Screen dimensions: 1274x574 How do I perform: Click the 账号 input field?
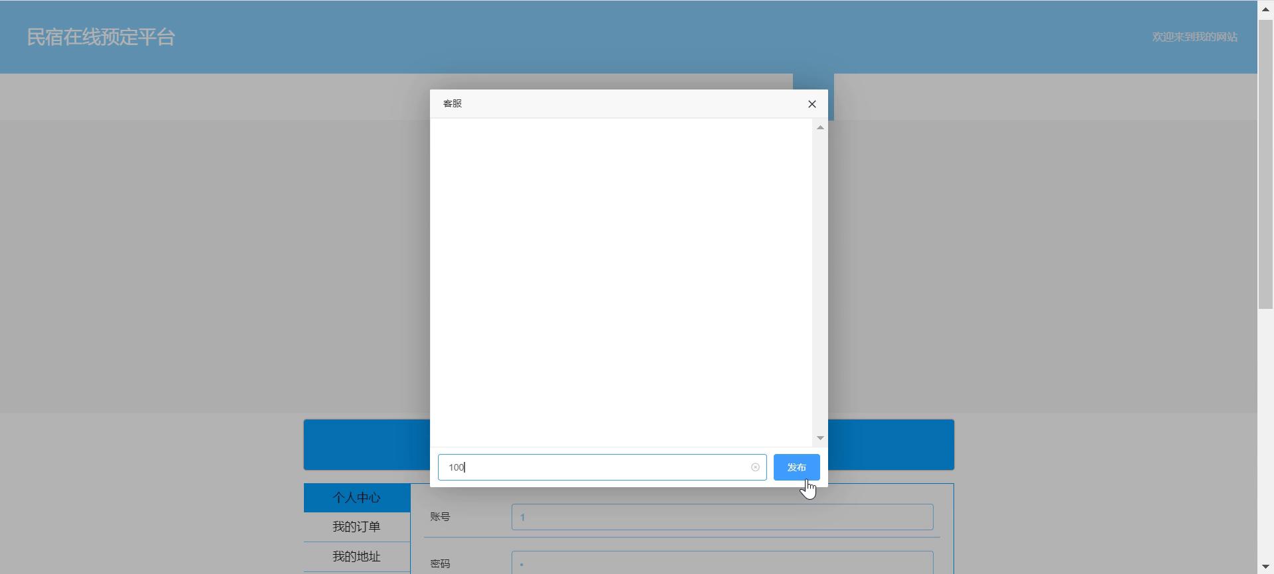click(722, 517)
